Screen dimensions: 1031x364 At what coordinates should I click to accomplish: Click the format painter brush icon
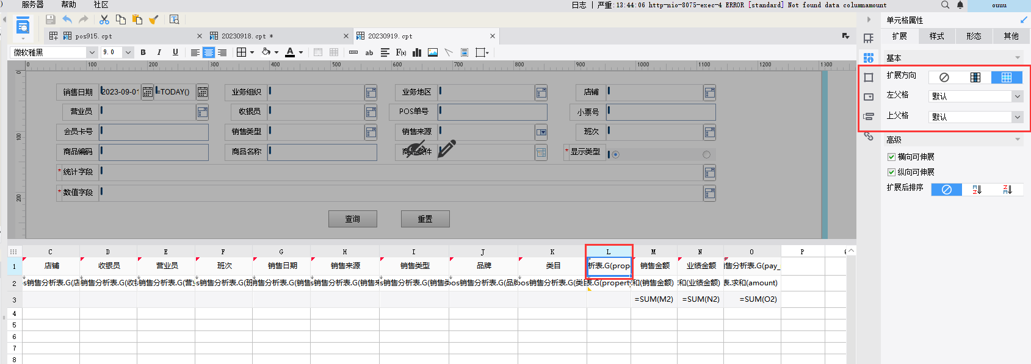coord(154,20)
